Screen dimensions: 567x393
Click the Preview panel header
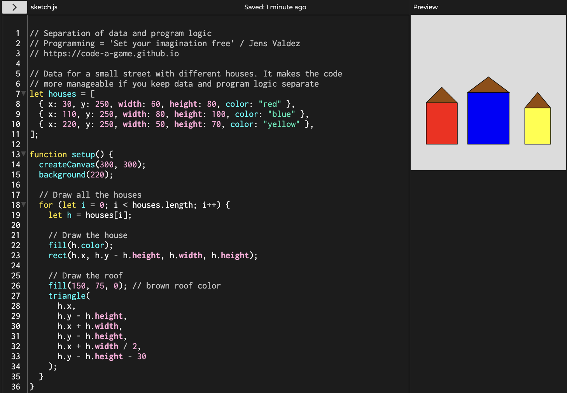pos(425,7)
